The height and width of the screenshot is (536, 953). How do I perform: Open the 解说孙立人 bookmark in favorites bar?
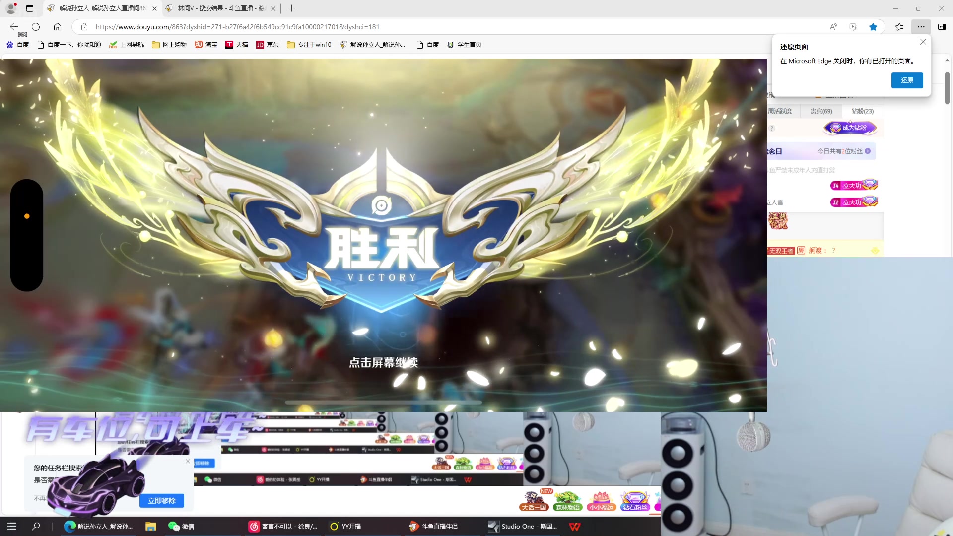tap(372, 45)
